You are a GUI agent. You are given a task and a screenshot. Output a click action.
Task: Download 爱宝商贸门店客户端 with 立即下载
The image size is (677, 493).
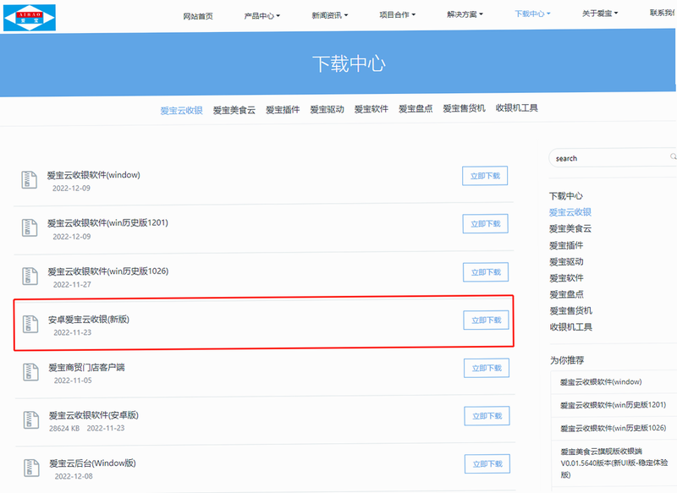[x=487, y=368]
